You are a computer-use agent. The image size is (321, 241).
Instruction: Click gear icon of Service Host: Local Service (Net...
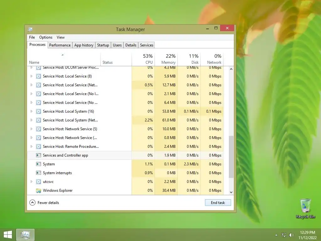click(x=39, y=85)
